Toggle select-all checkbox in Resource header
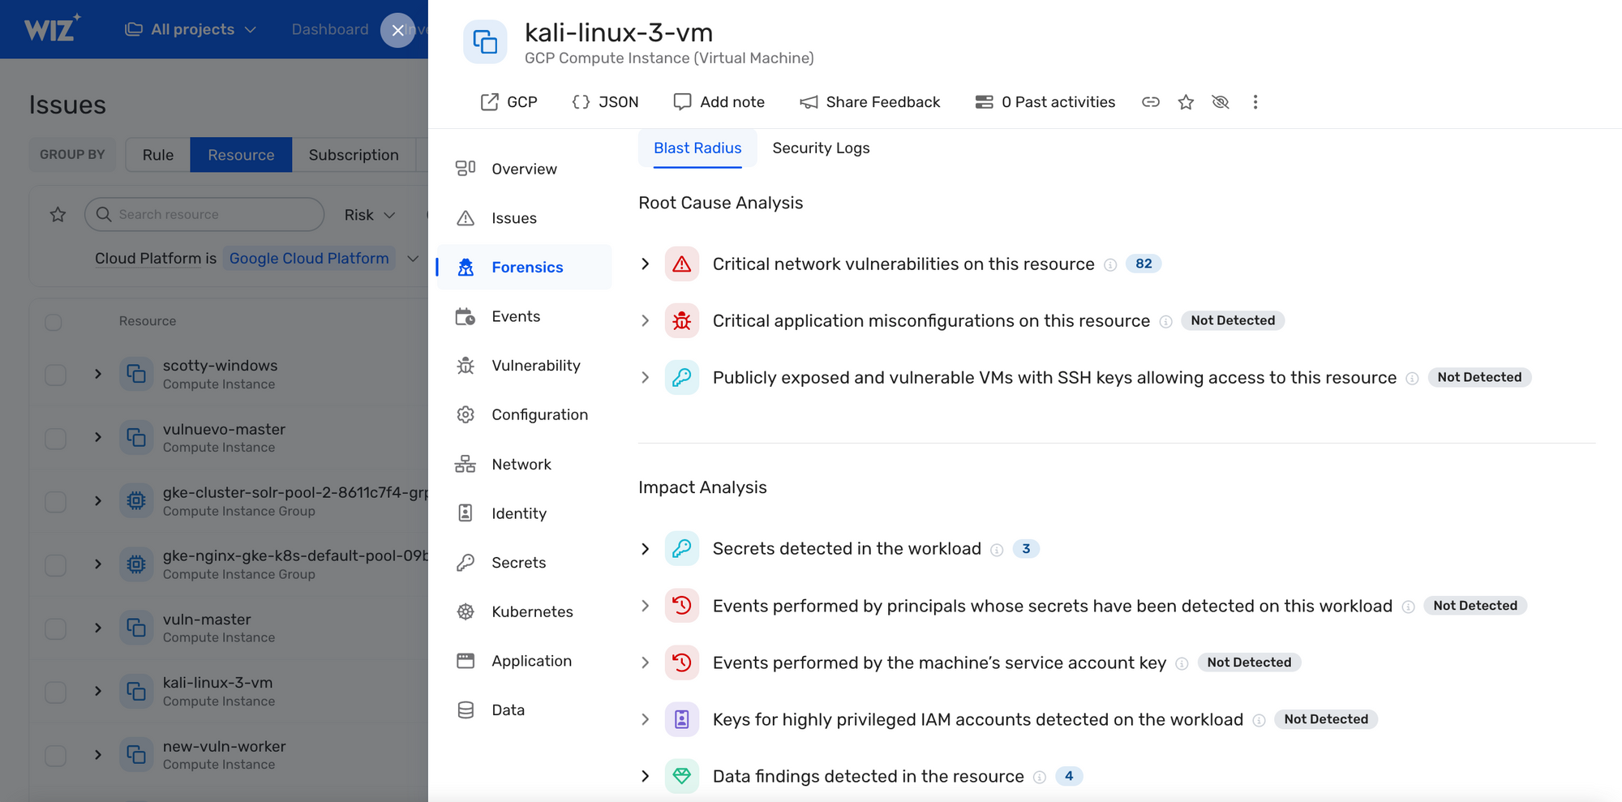 pos(54,322)
